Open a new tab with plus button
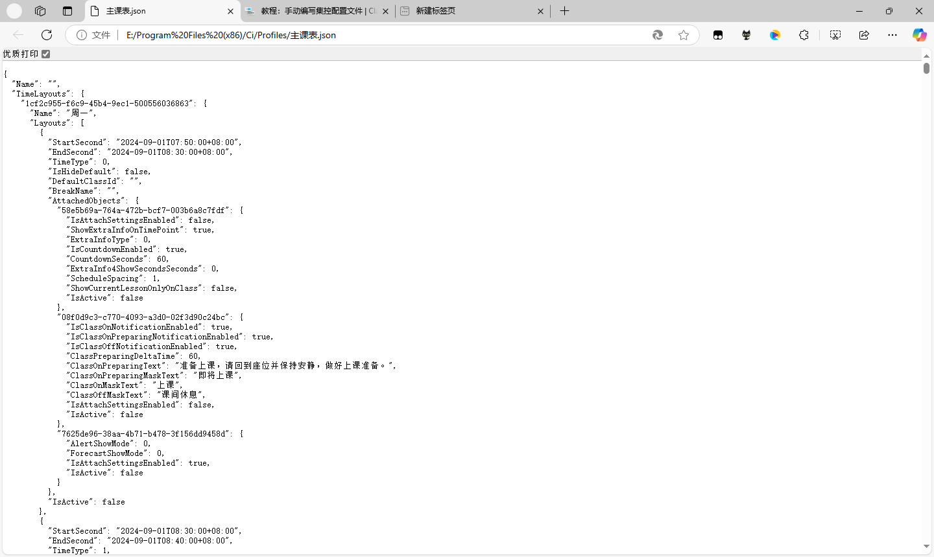The image size is (934, 557). pyautogui.click(x=564, y=11)
